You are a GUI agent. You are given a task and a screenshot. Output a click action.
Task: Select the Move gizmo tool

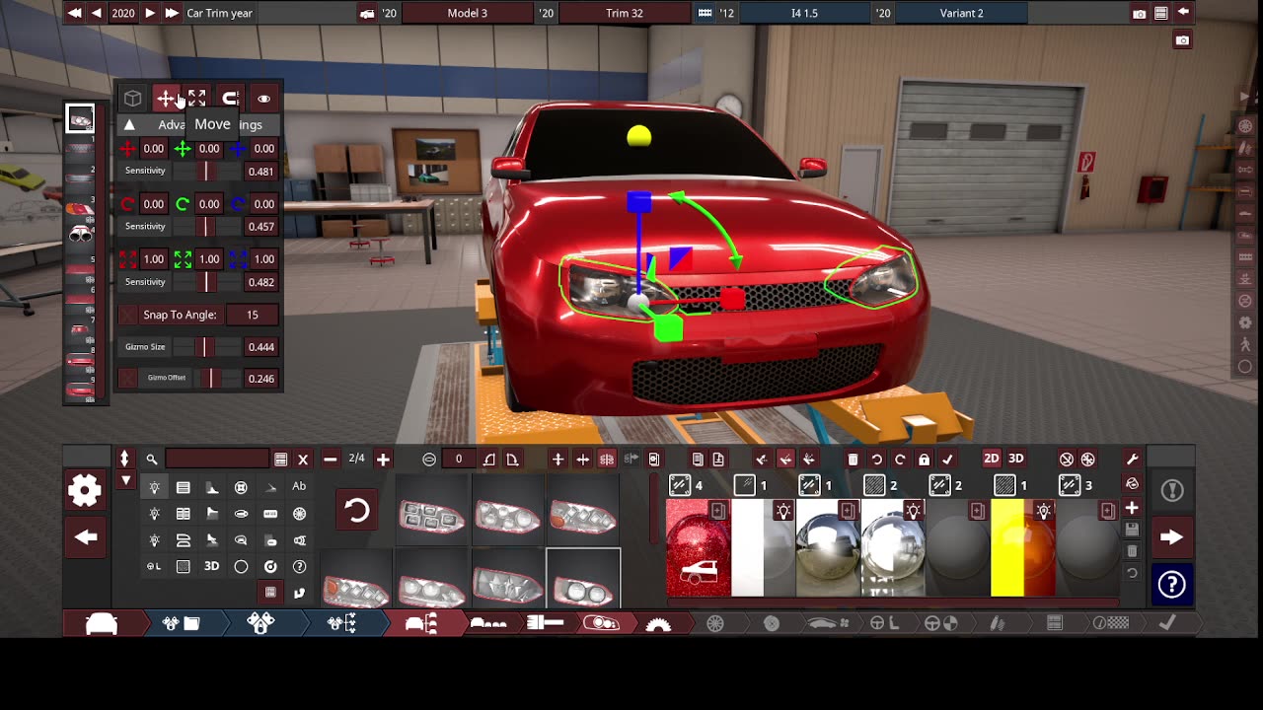[x=166, y=99]
